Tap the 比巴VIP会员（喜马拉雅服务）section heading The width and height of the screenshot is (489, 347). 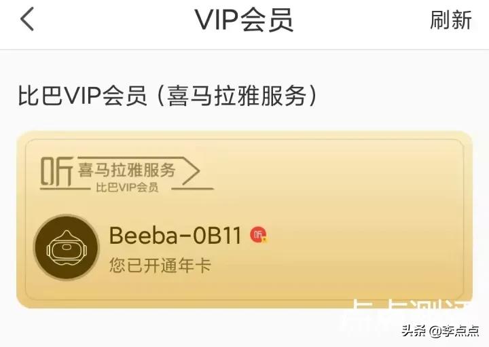click(x=168, y=95)
